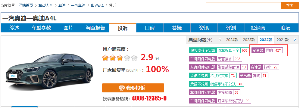Open 变速器 顿挫 72 tag

tap(264, 67)
